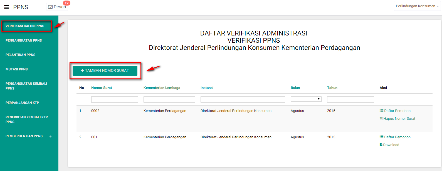Focus the Instansi filter input
This screenshot has height=171, width=442.
(x=243, y=99)
